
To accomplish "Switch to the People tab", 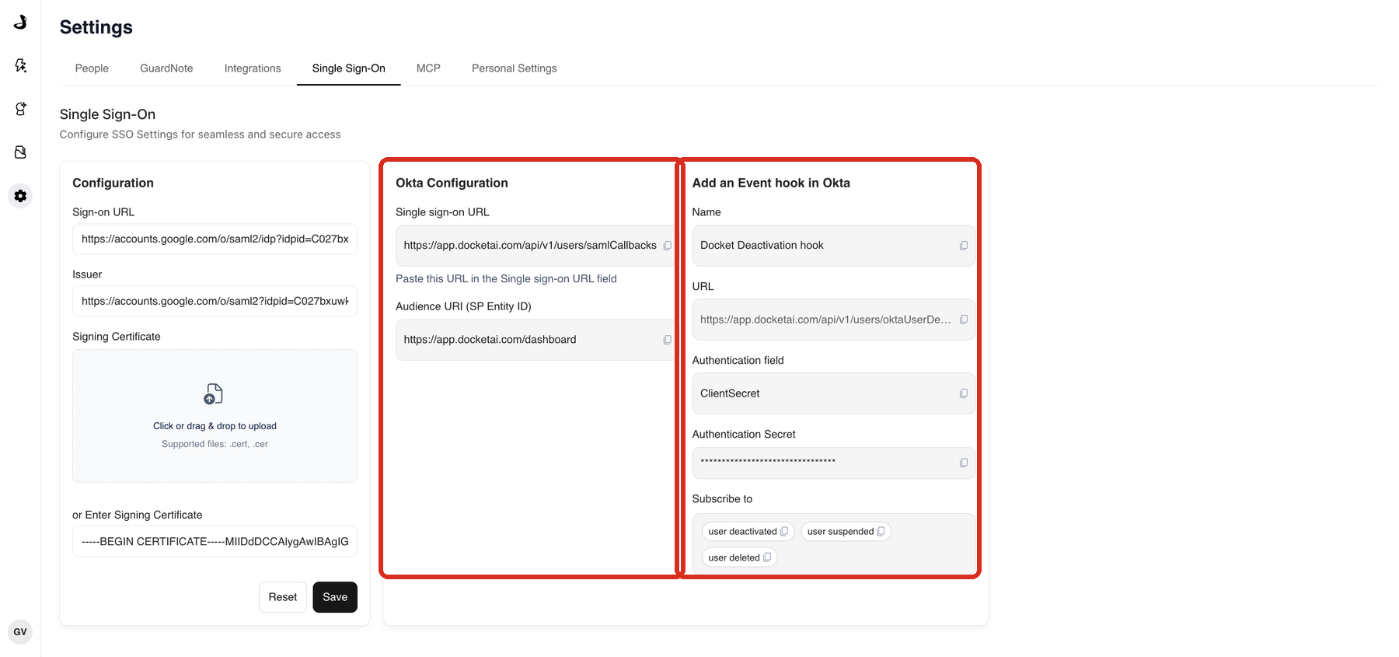I will pos(92,68).
